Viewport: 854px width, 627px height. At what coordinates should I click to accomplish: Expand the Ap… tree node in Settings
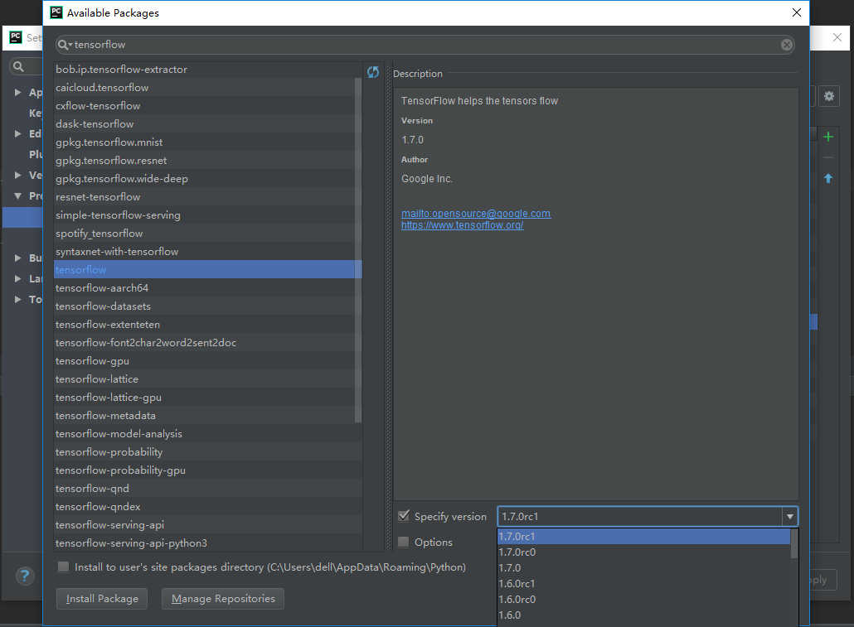click(18, 93)
